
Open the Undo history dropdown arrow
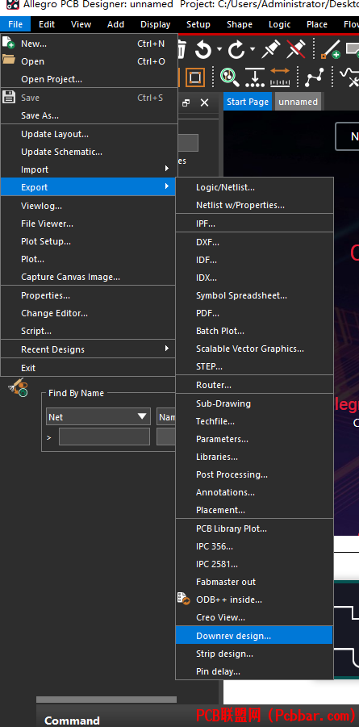tap(219, 49)
